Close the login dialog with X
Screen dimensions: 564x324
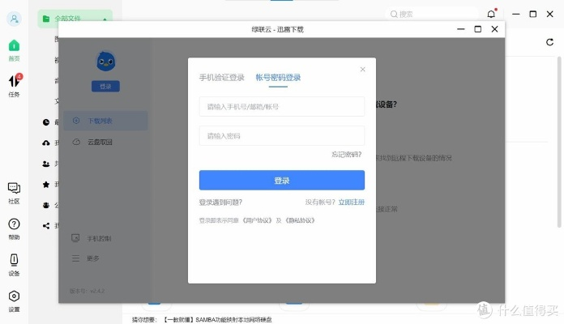(x=362, y=70)
